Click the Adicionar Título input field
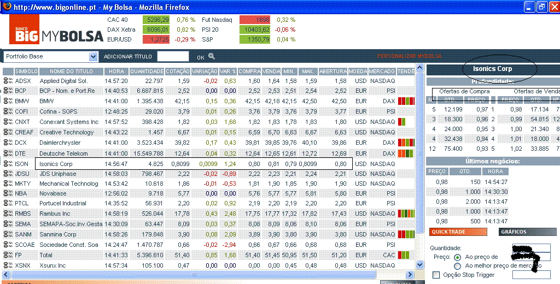560x284 pixels. click(x=173, y=56)
